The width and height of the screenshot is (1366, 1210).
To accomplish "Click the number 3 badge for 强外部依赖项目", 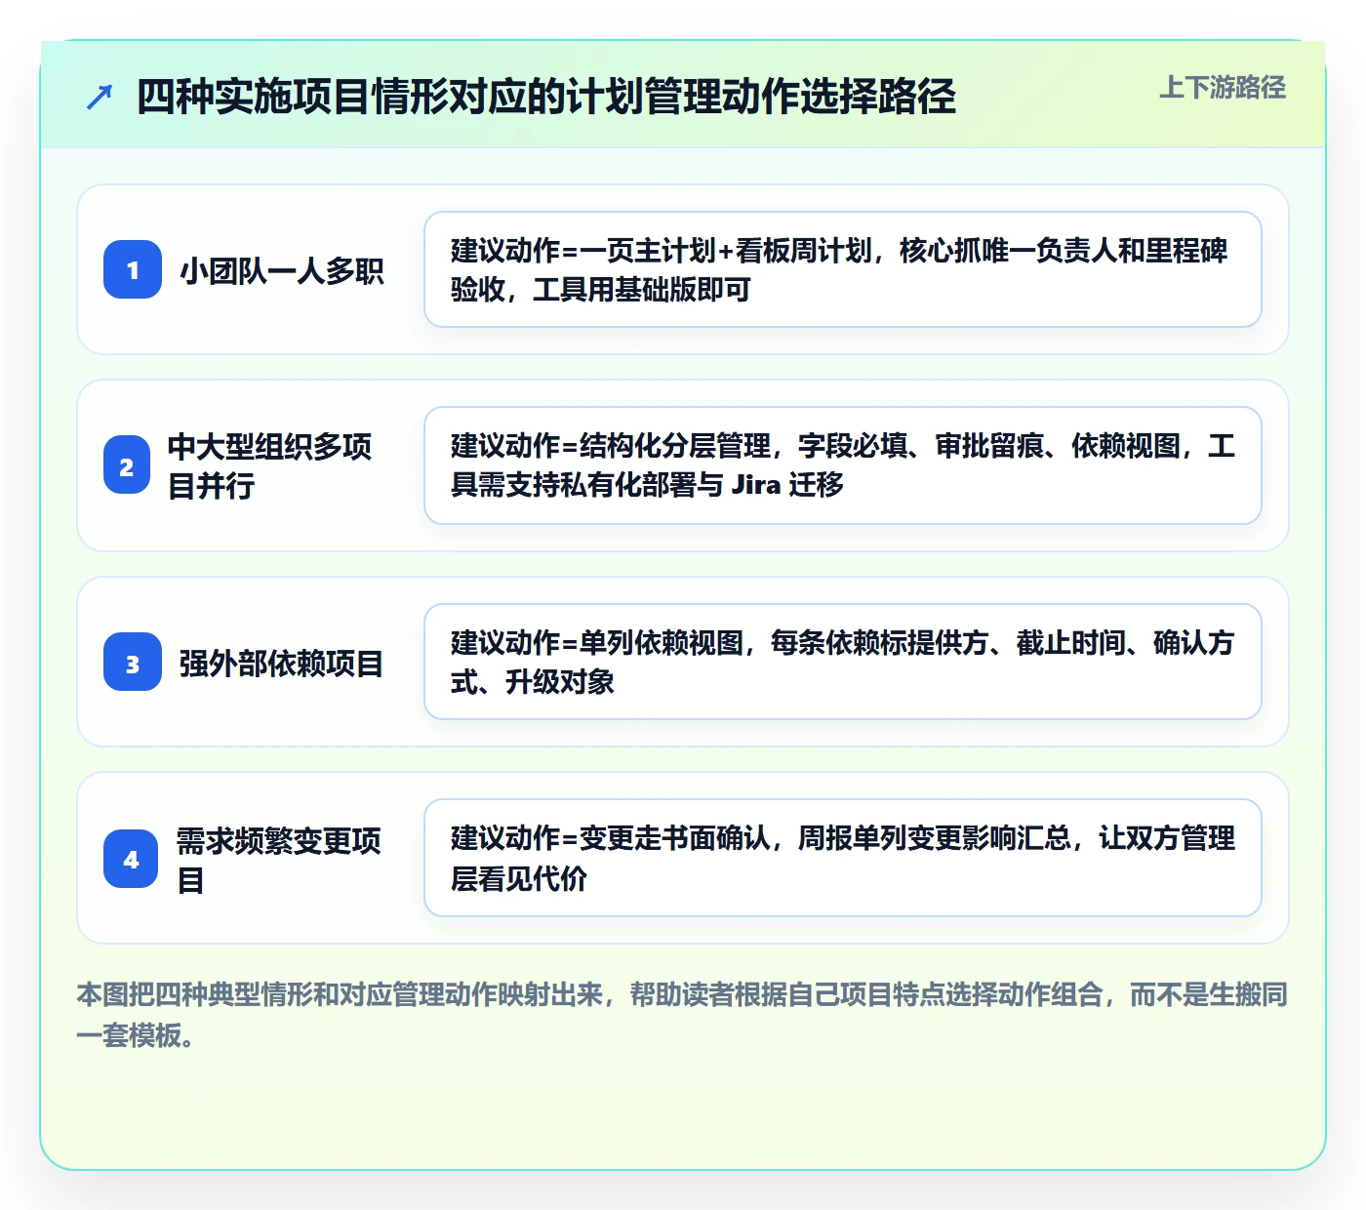I will 133,662.
